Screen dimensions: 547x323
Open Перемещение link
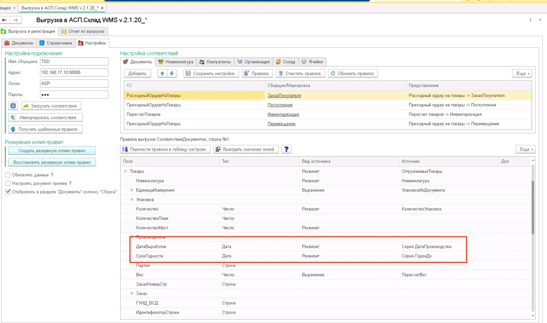(x=281, y=124)
